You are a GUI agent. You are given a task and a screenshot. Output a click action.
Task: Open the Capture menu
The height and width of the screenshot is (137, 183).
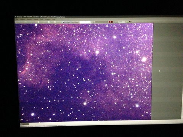(36, 19)
